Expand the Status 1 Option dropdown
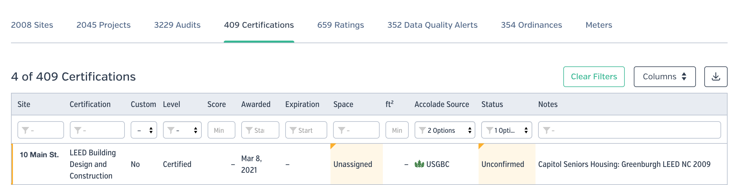This screenshot has width=736, height=185. 507,130
